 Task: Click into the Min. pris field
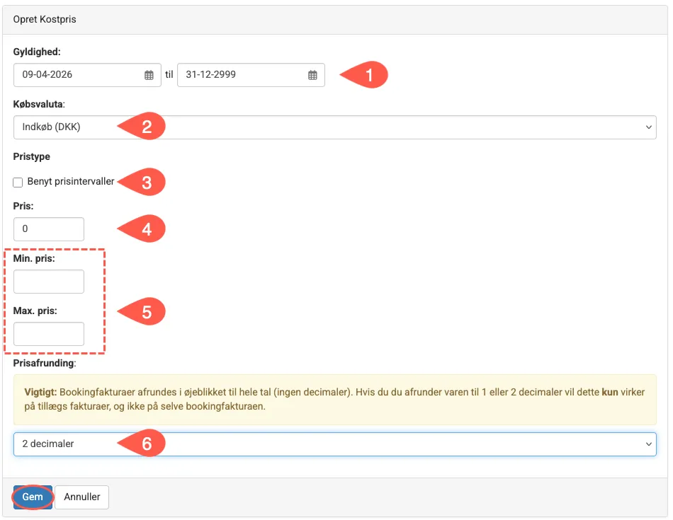point(49,282)
